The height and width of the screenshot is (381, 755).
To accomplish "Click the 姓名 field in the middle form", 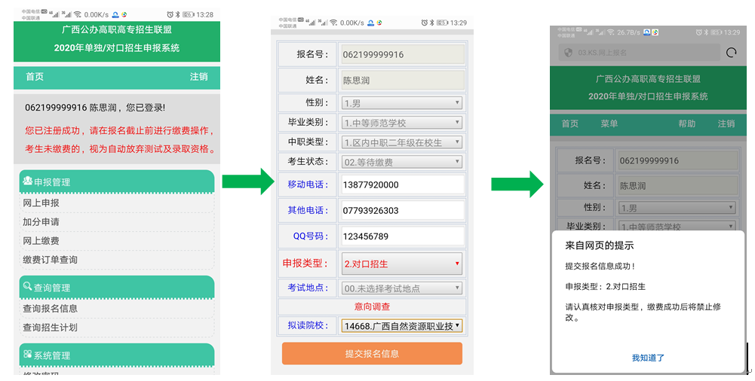I will pyautogui.click(x=403, y=81).
